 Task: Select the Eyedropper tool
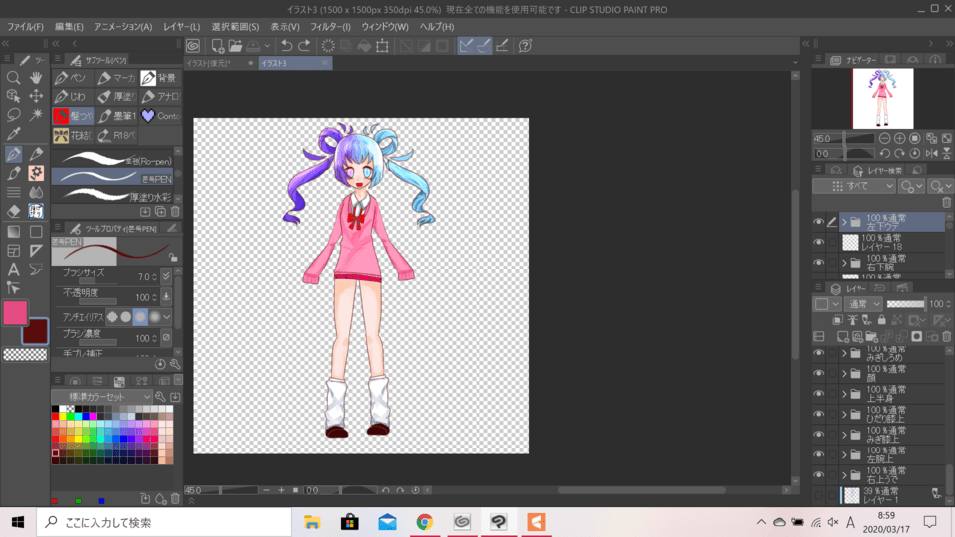click(x=13, y=134)
